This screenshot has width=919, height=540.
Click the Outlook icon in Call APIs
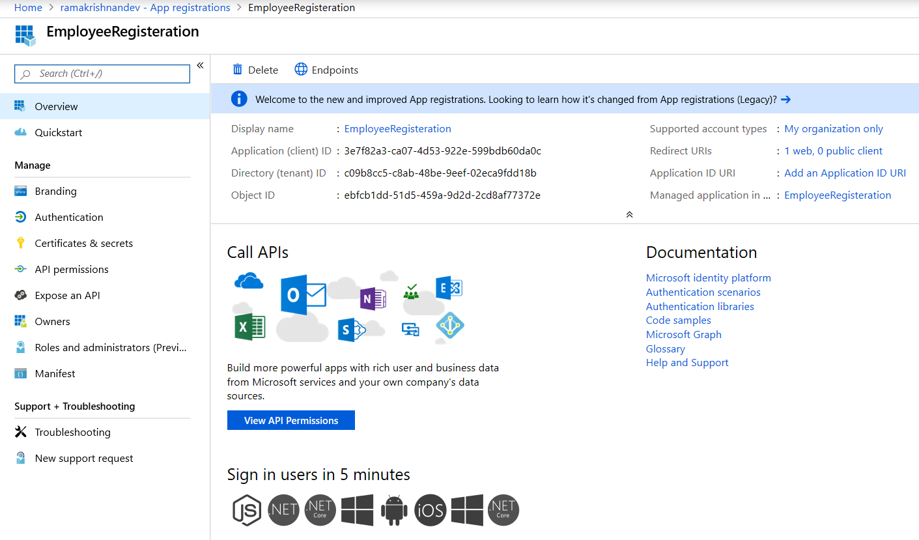tap(302, 295)
